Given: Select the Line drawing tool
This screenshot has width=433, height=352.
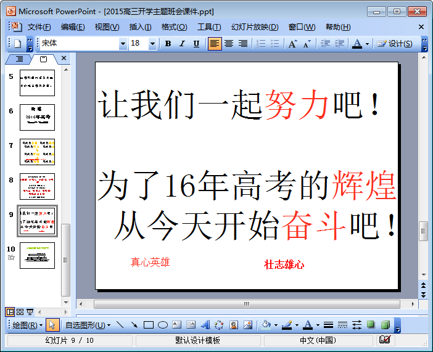Looking at the screenshot, I should click(120, 325).
